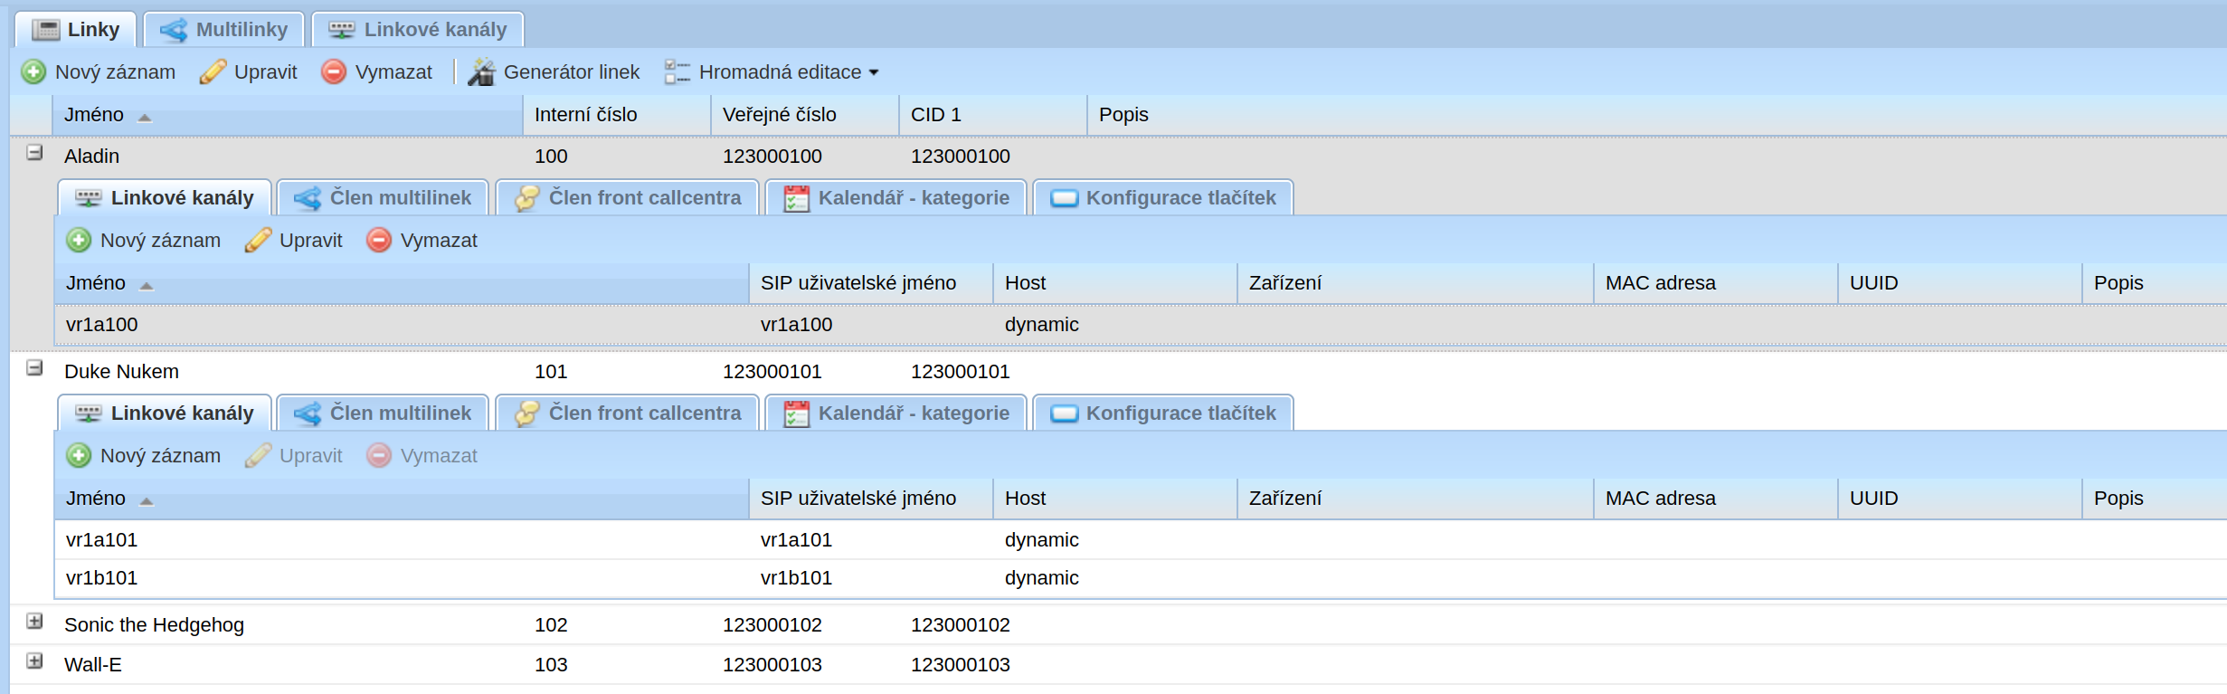The width and height of the screenshot is (2227, 694).
Task: Click the green plus icon under Aladin
Action: [79, 240]
